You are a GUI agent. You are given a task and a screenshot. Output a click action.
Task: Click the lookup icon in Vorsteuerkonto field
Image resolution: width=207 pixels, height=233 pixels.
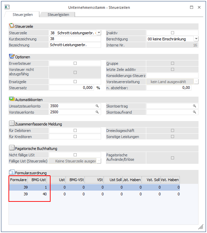click(x=97, y=112)
